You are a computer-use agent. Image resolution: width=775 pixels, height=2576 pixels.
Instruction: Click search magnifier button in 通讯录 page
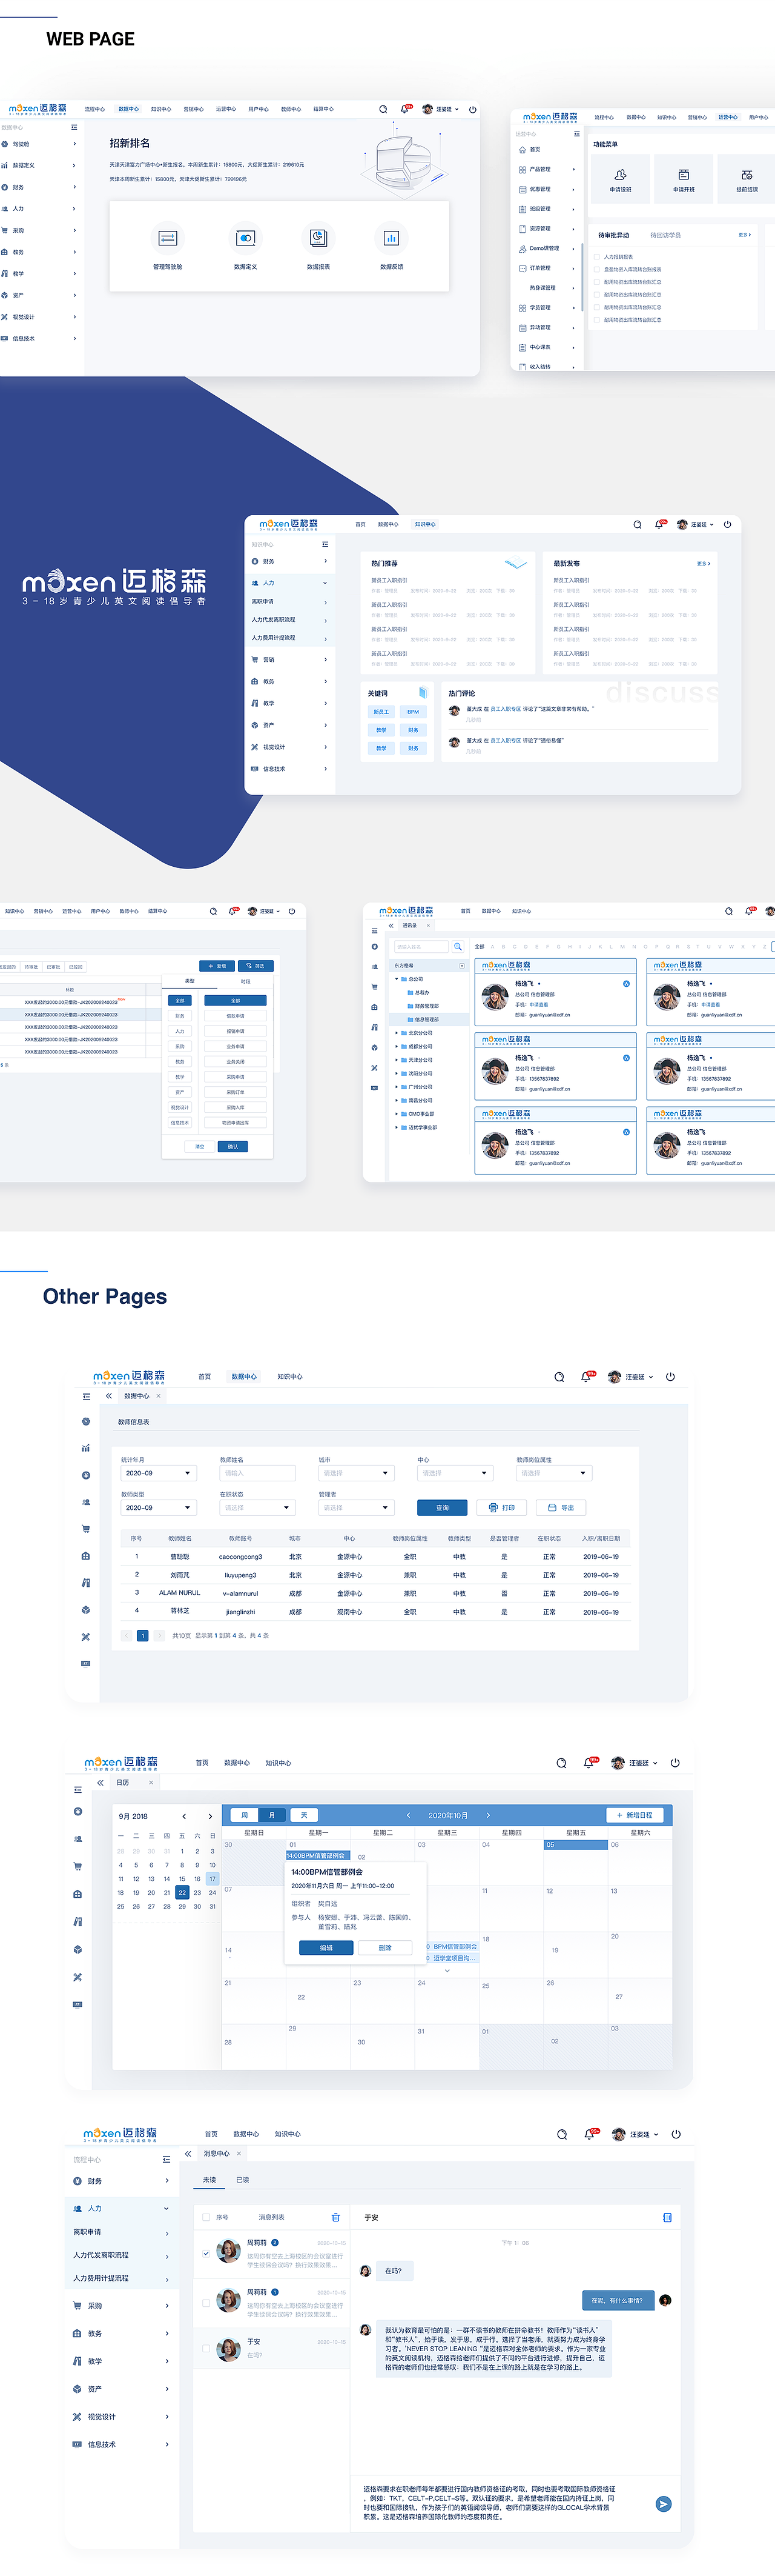pyautogui.click(x=457, y=946)
